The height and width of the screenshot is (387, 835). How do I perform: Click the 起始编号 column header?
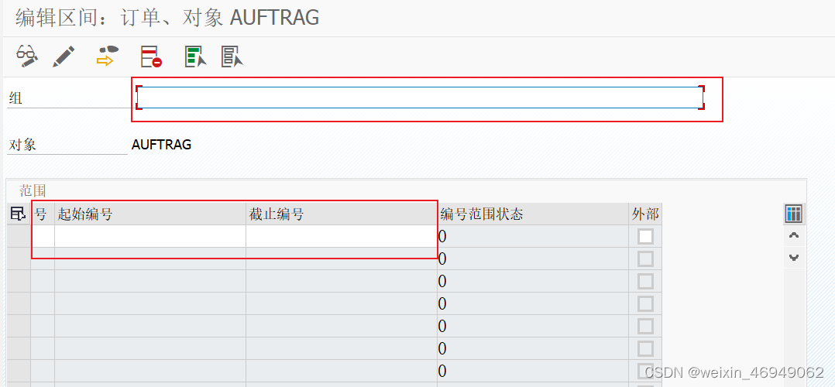pyautogui.click(x=150, y=214)
